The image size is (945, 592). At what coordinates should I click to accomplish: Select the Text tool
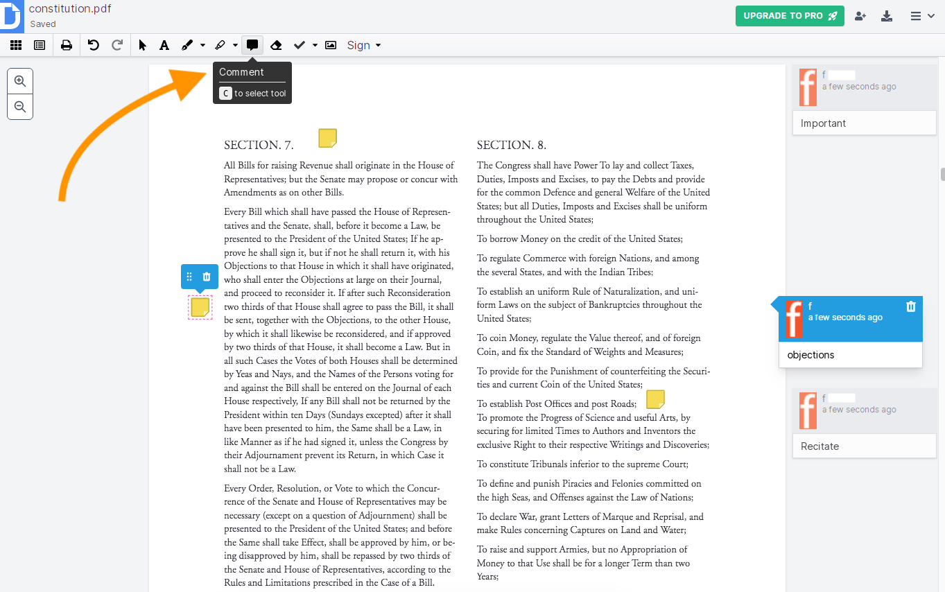(x=164, y=45)
